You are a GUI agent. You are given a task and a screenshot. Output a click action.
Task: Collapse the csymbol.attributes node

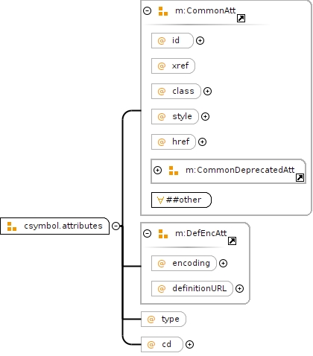(x=116, y=226)
